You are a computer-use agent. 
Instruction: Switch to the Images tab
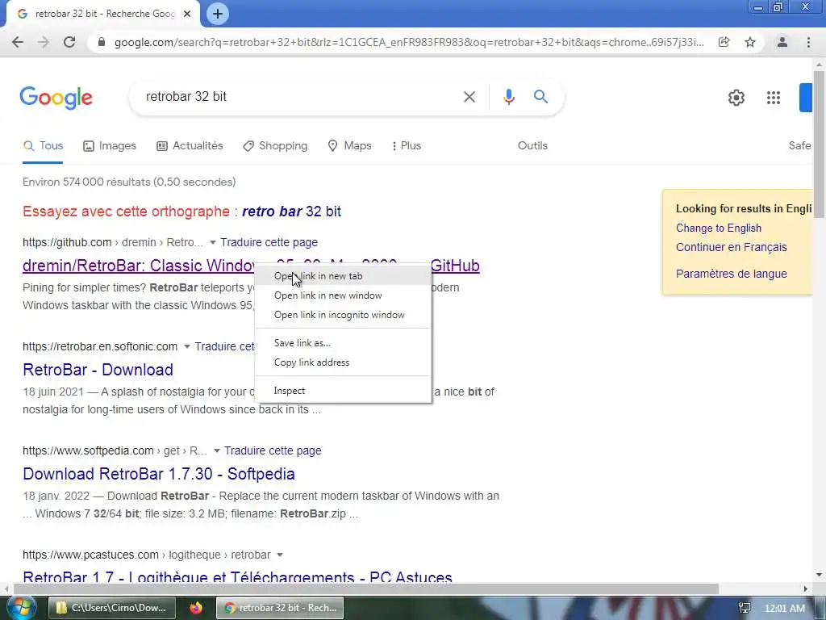[110, 146]
